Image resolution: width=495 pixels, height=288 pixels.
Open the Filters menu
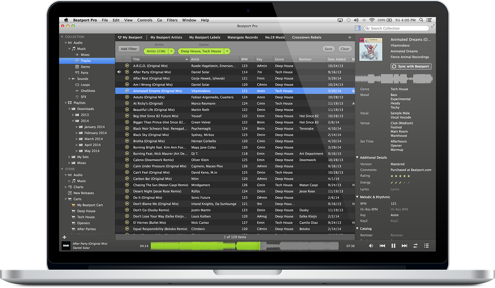pyautogui.click(x=172, y=20)
